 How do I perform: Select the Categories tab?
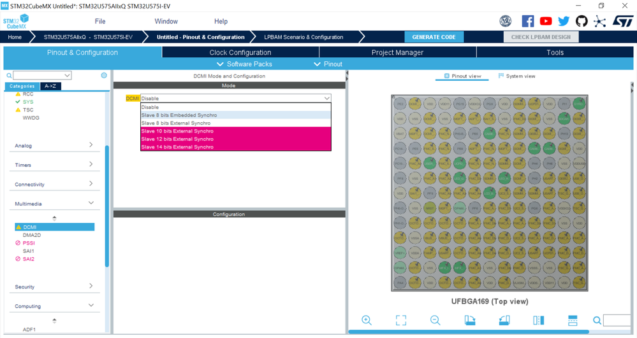point(22,86)
